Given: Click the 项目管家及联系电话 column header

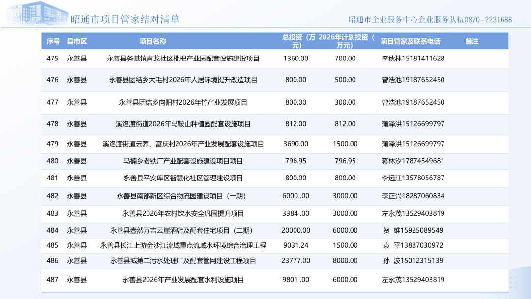Looking at the screenshot, I should (x=411, y=42).
